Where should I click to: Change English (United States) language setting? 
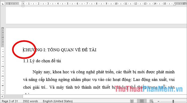58,101
